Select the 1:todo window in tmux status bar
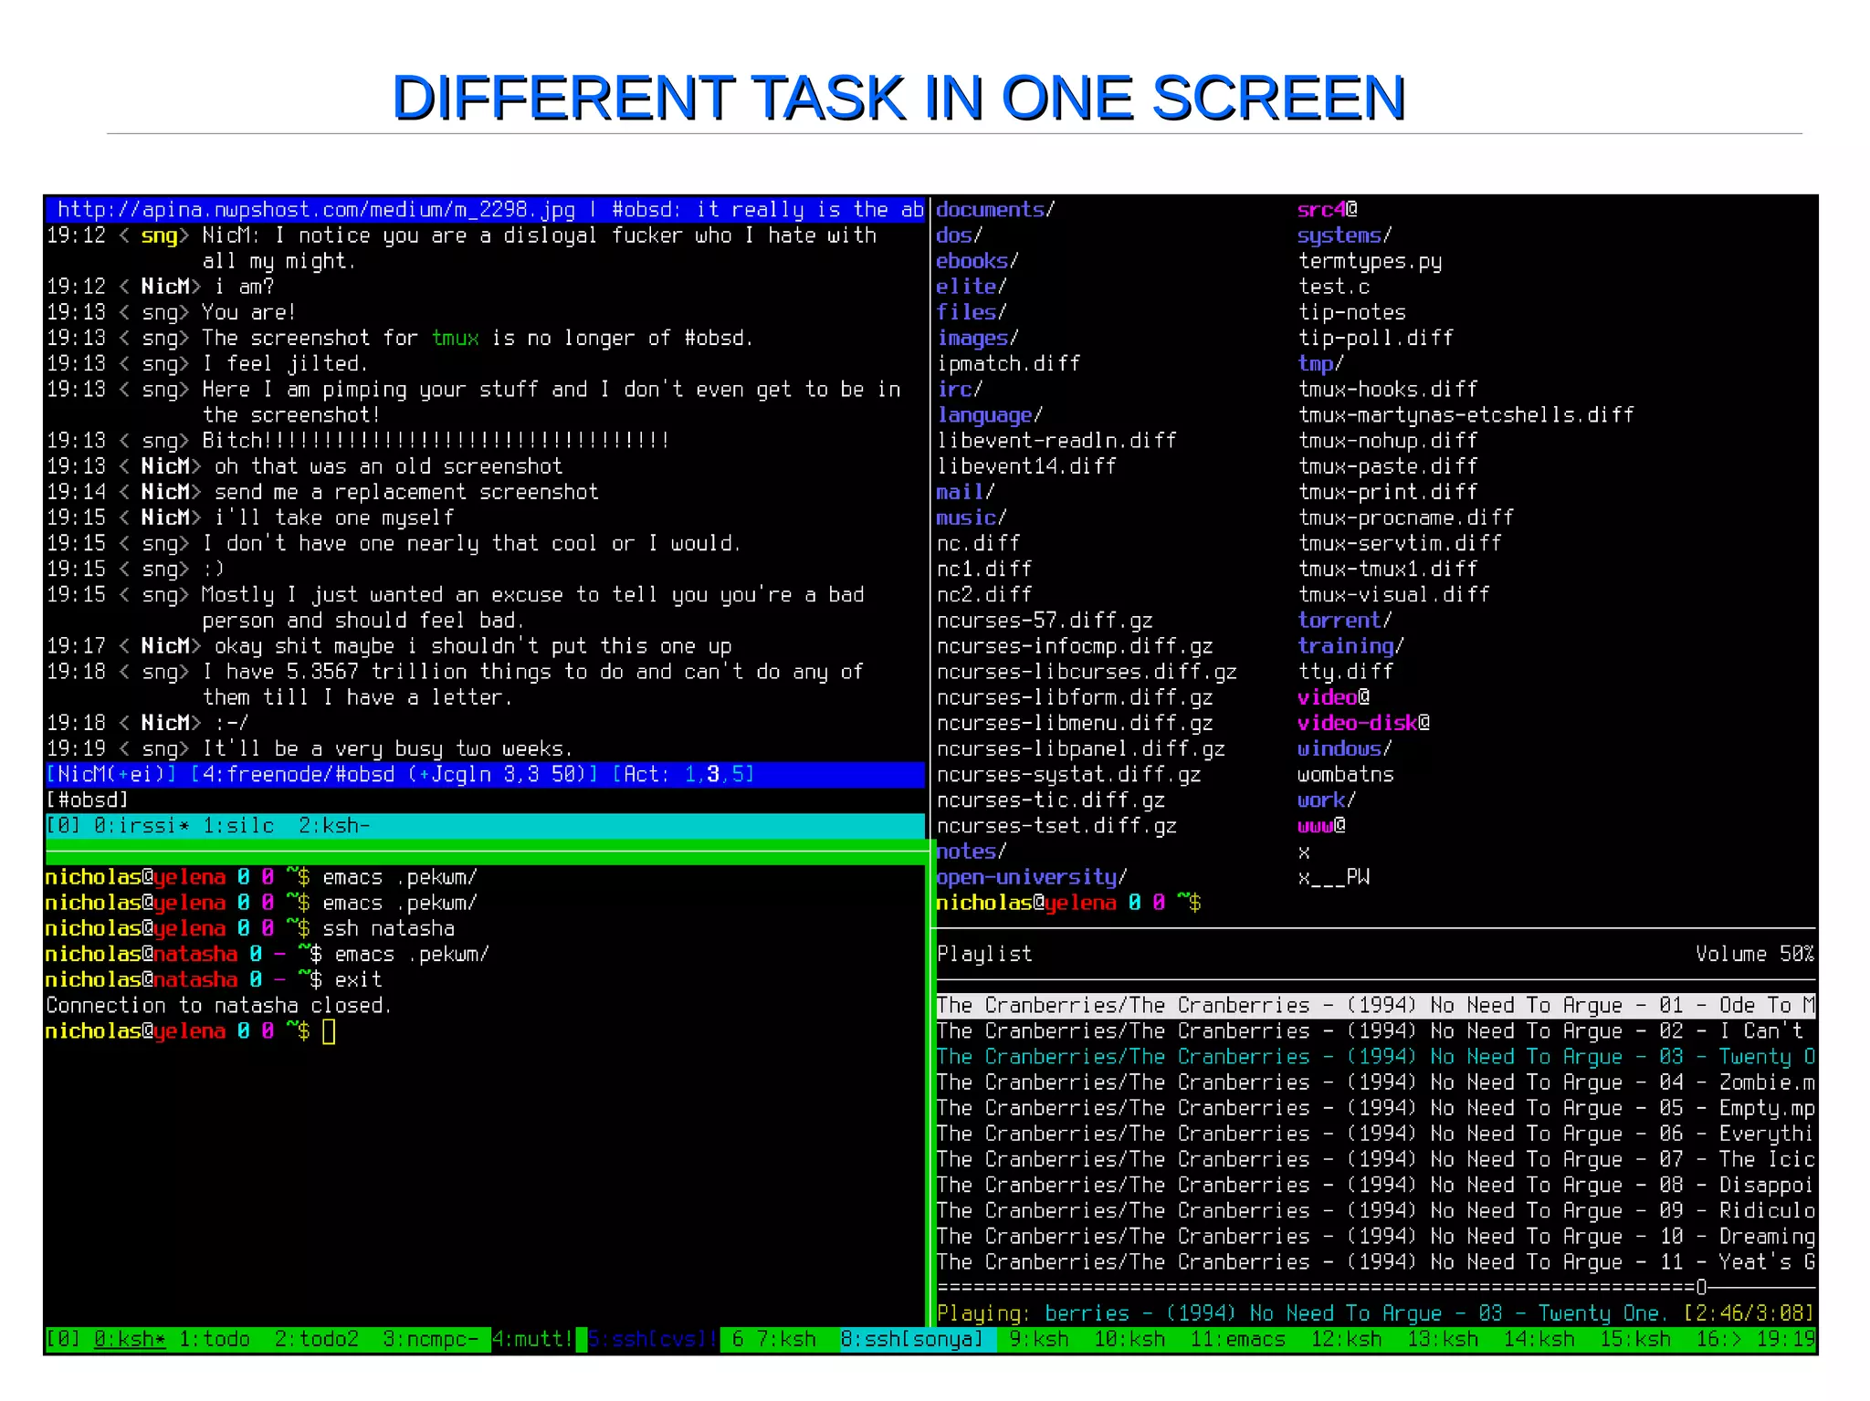The image size is (1870, 1401). [x=215, y=1339]
